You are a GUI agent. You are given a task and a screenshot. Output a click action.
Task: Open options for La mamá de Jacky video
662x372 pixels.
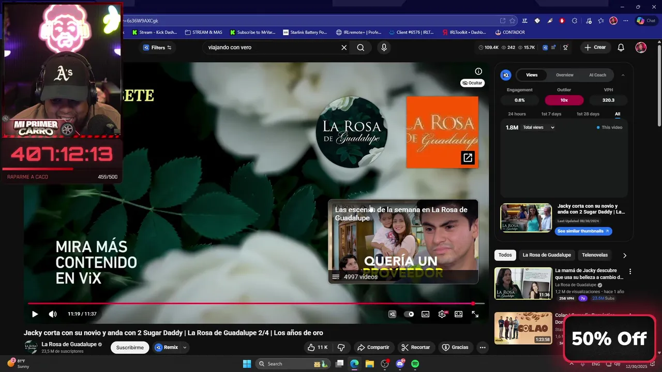click(x=630, y=271)
